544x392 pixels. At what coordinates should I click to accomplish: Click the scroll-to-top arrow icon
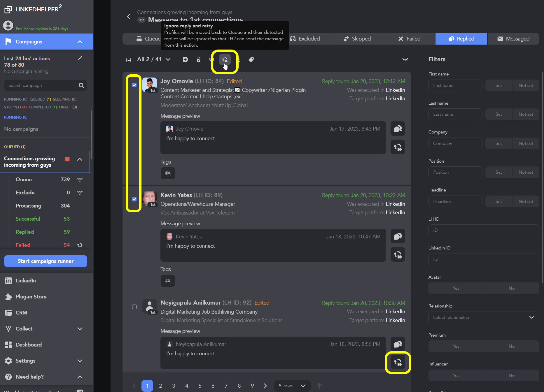[319, 386]
